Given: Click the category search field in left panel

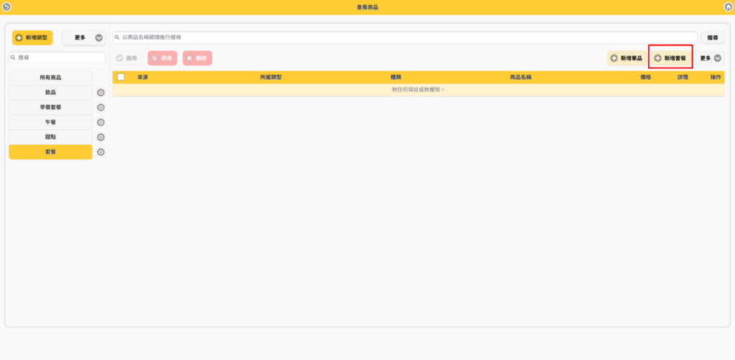Looking at the screenshot, I should [x=57, y=57].
